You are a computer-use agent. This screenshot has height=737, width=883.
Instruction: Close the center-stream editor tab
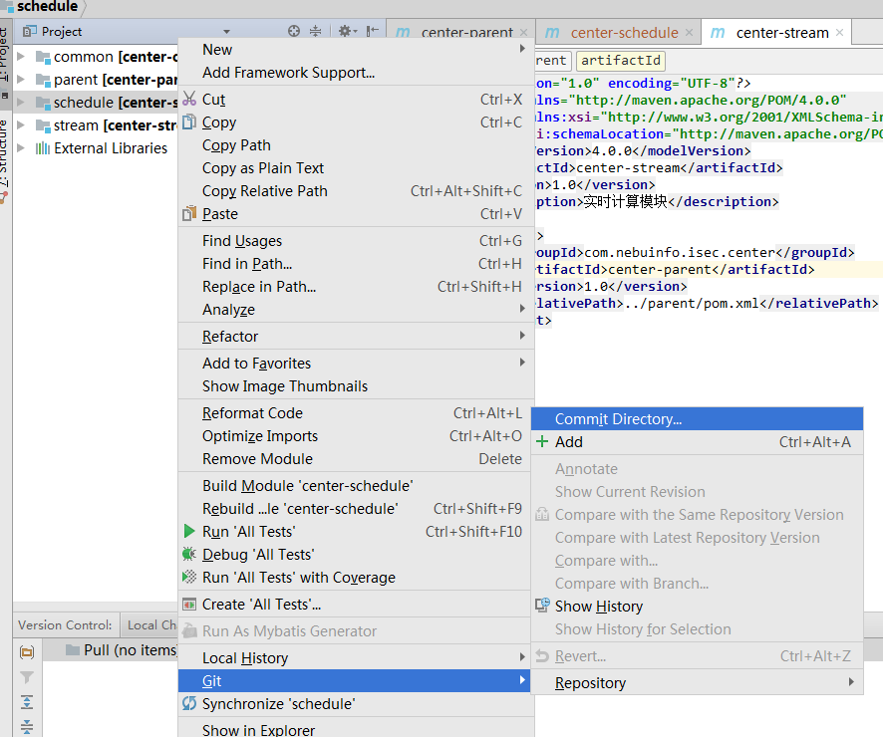click(x=839, y=33)
